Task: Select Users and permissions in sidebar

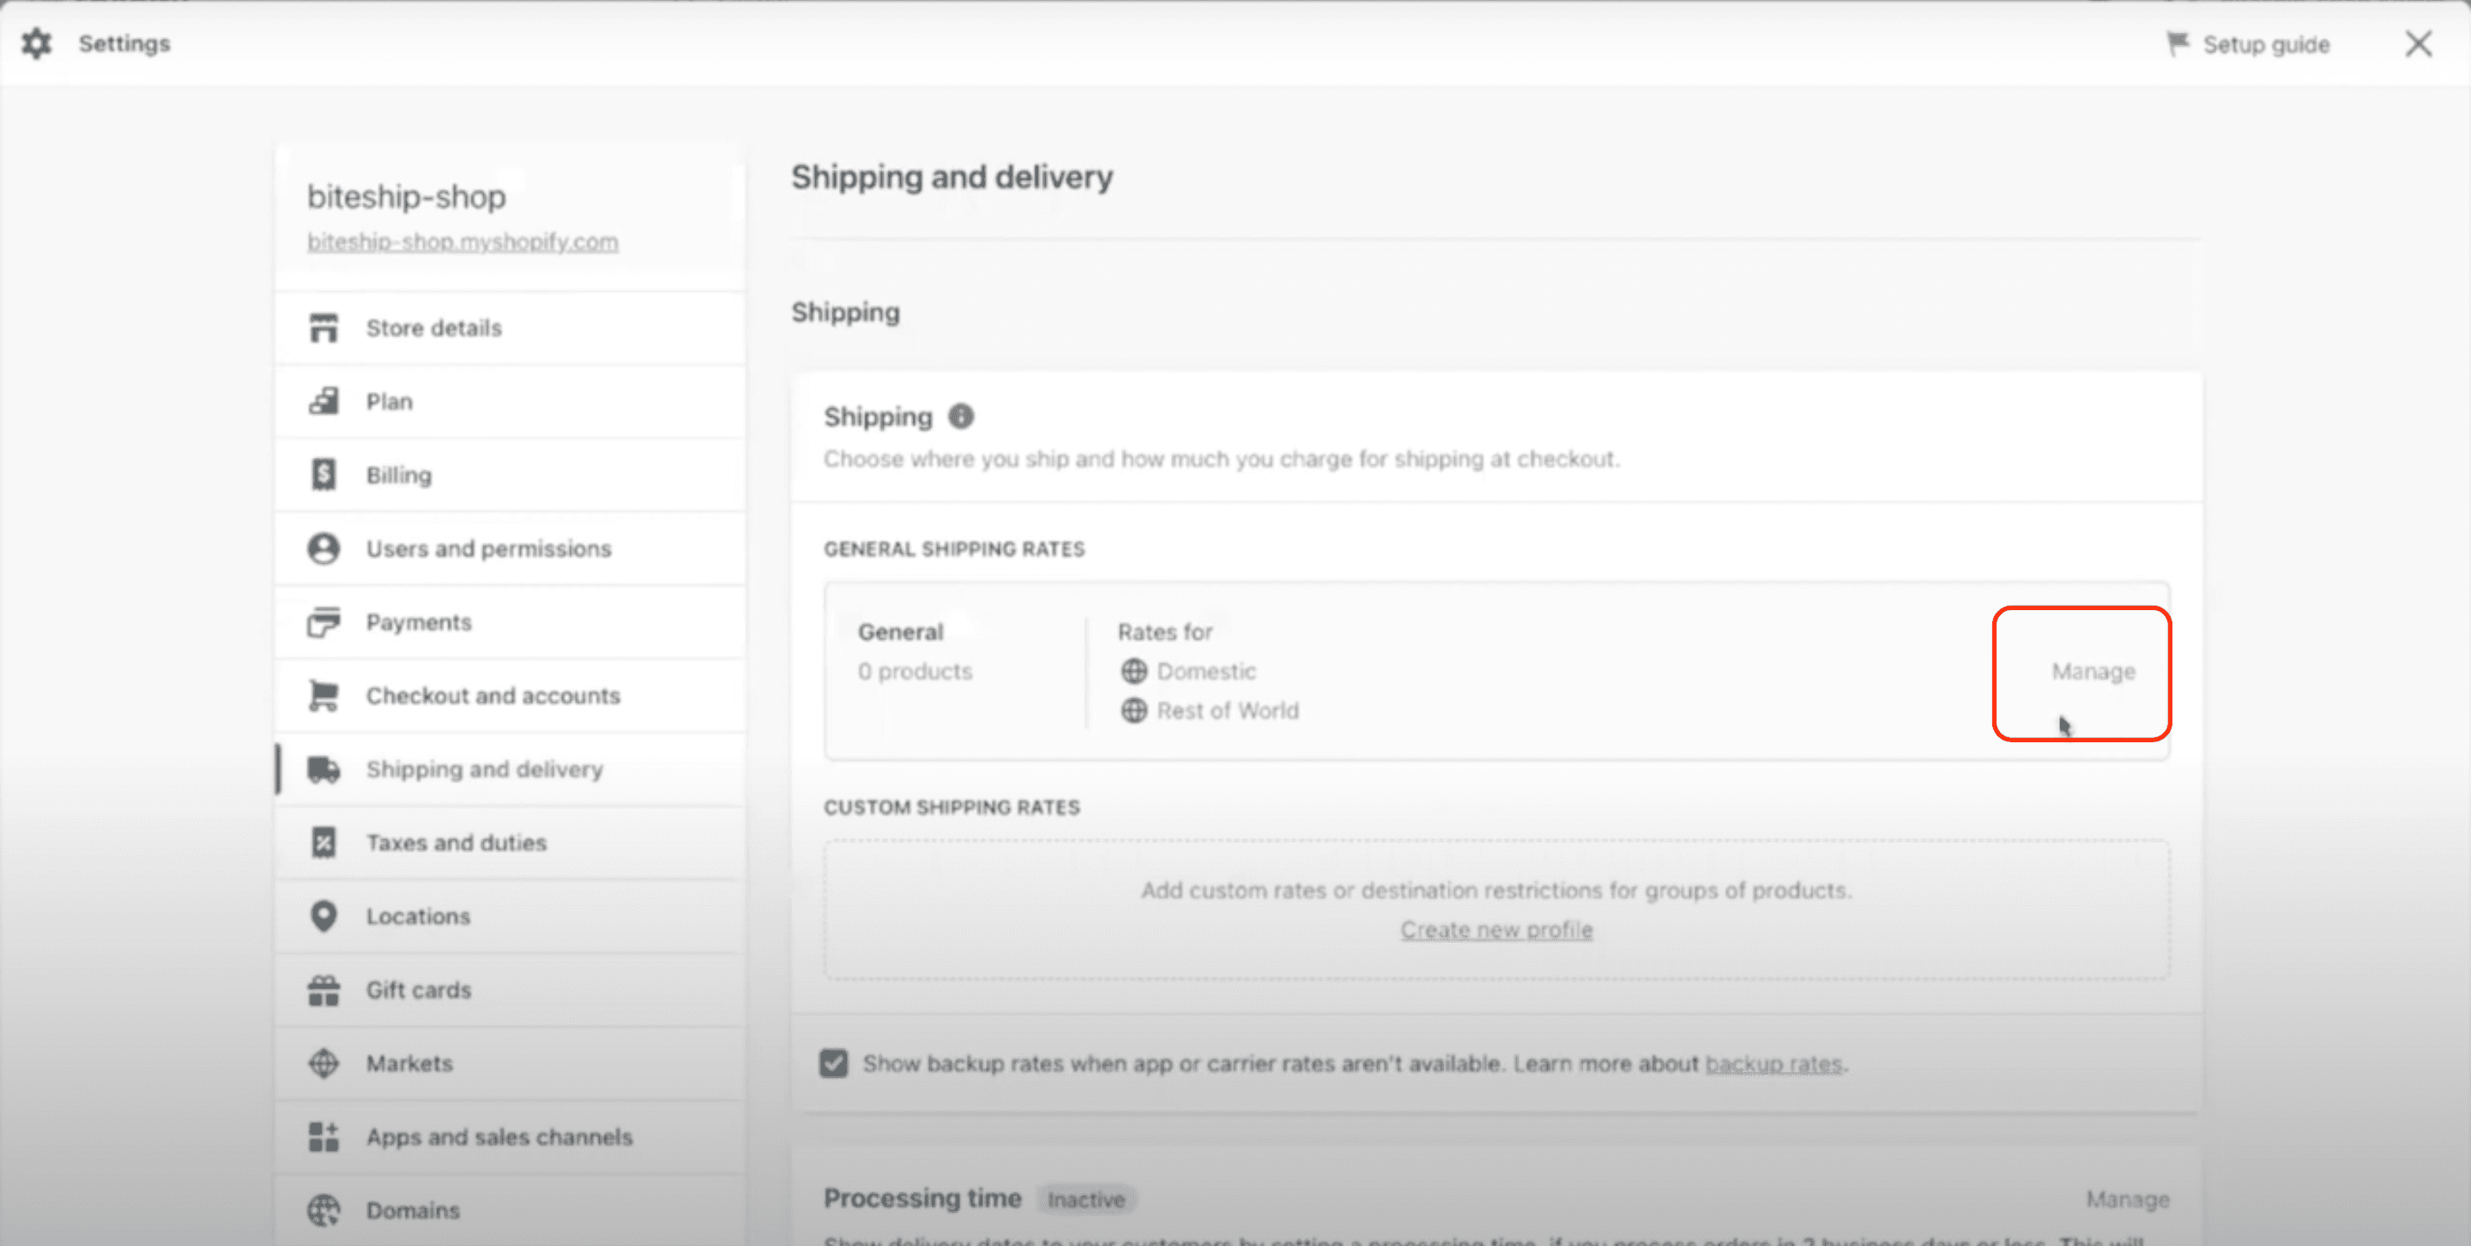Action: pyautogui.click(x=511, y=548)
